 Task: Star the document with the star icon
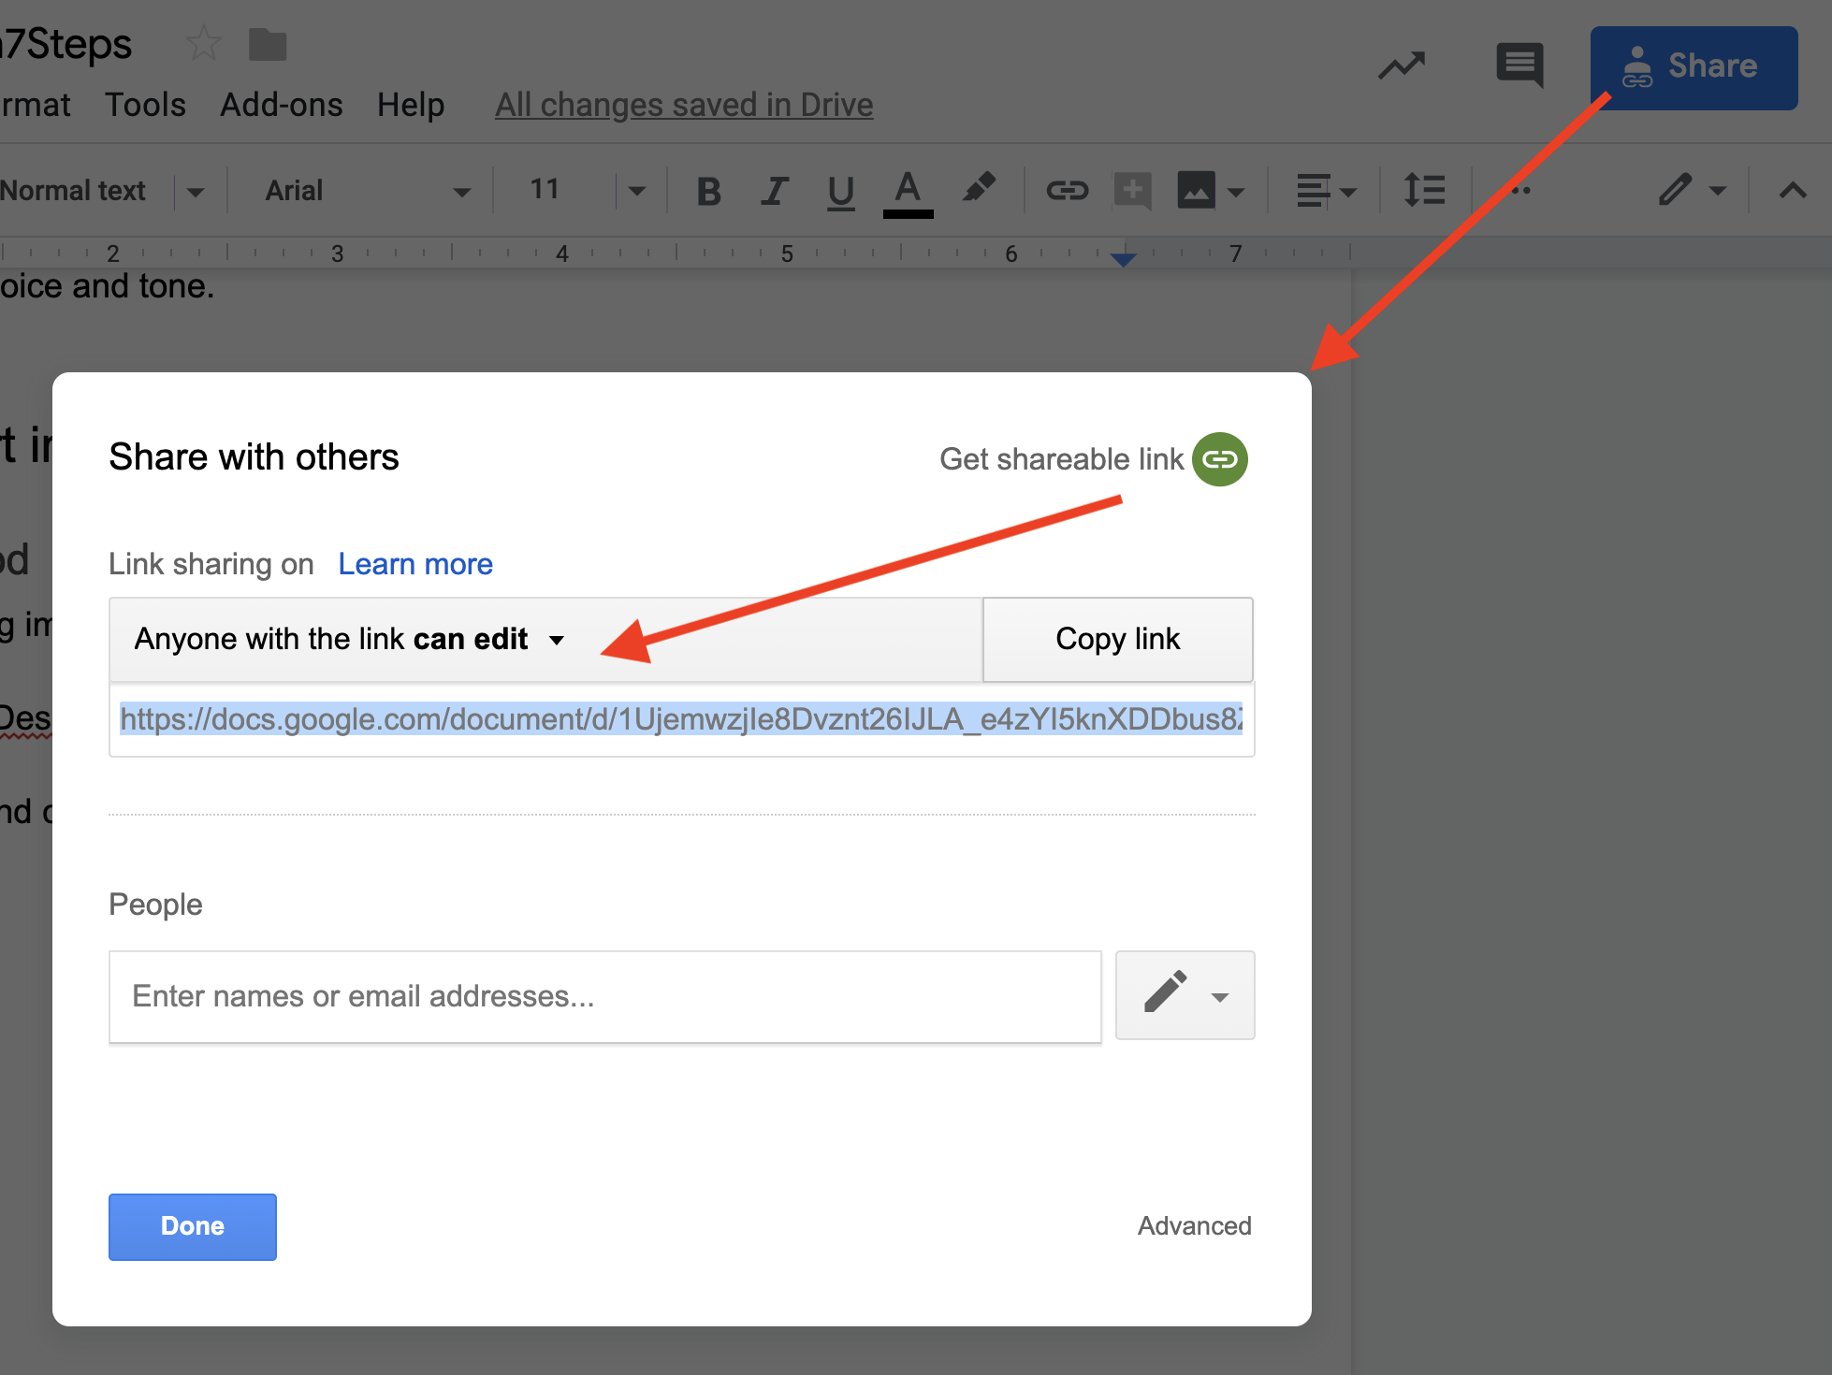(203, 44)
